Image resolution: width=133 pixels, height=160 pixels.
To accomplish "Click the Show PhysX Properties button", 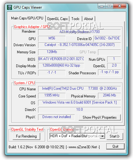I will [x=100, y=117].
